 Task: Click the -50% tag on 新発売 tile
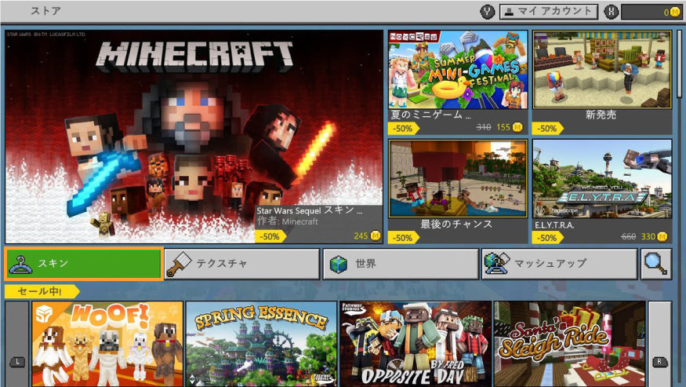click(x=548, y=129)
